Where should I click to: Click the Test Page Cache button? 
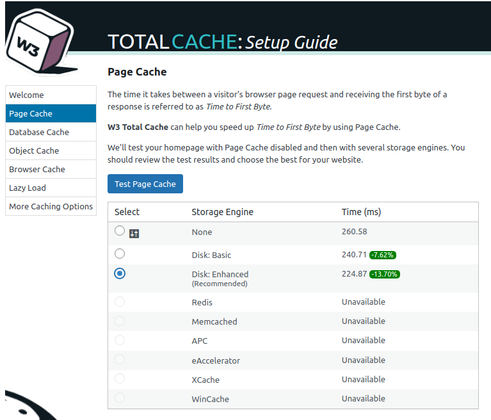coord(145,184)
